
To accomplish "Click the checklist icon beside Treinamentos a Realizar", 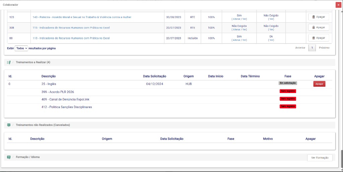I will tap(9, 62).
